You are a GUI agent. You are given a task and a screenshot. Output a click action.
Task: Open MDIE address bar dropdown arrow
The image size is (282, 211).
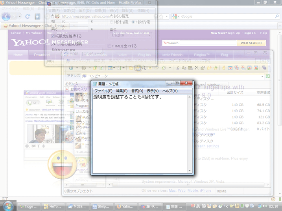coord(262,76)
